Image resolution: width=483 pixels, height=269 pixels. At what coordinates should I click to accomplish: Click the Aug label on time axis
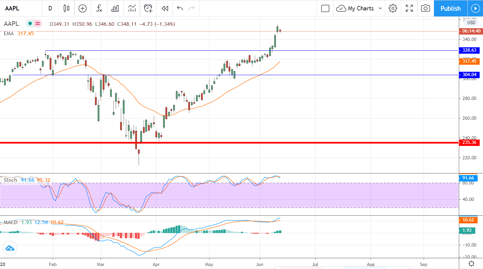pyautogui.click(x=371, y=264)
